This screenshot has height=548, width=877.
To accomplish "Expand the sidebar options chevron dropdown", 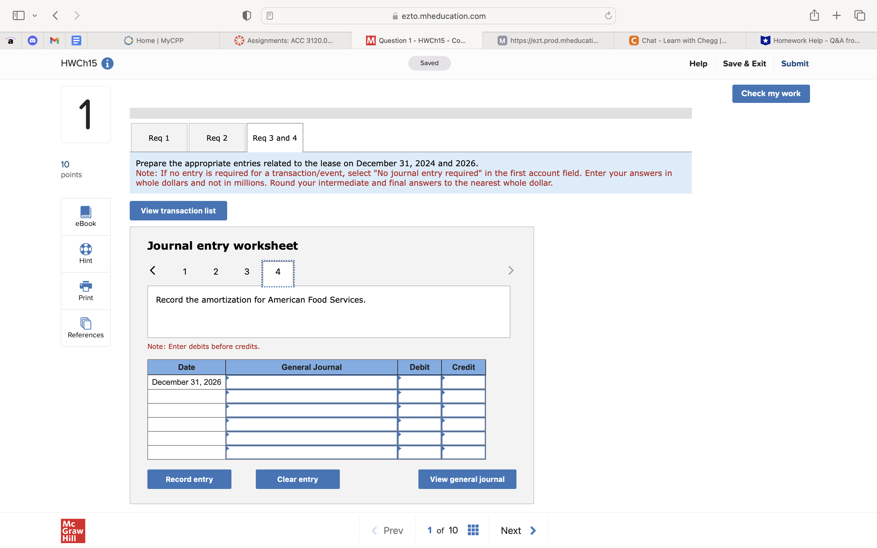I will pyautogui.click(x=35, y=16).
